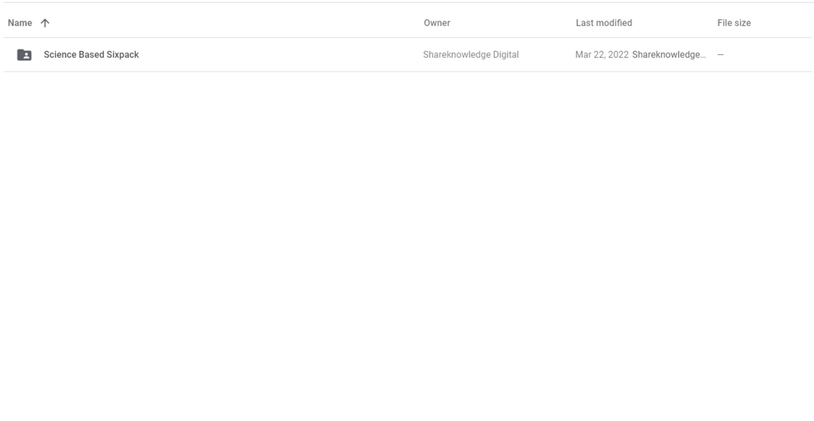Click blank header space right of File size
This screenshot has height=421, width=814.
[783, 23]
